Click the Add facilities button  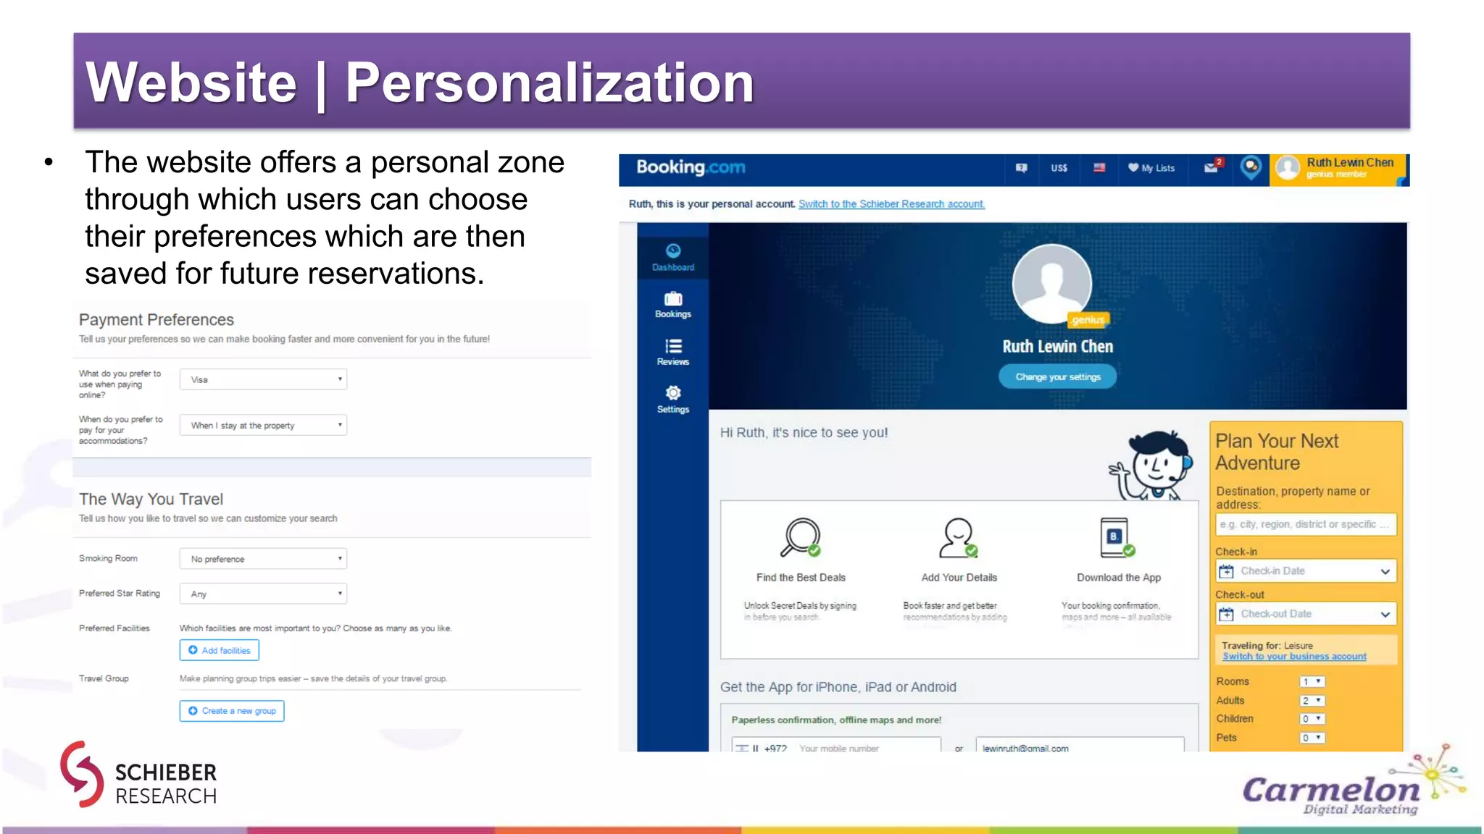pyautogui.click(x=219, y=650)
